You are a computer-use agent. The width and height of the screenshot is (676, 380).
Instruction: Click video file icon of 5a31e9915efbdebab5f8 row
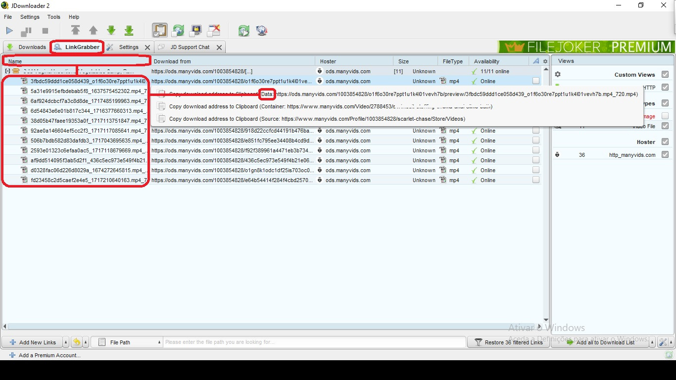24,91
